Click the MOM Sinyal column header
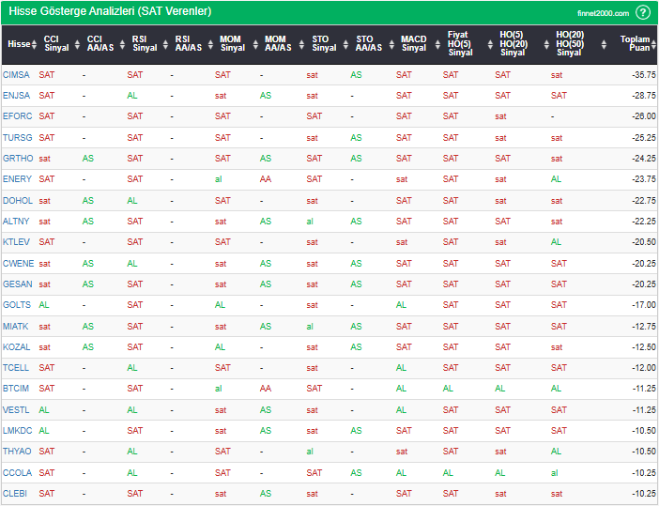The height and width of the screenshot is (506, 659). (232, 44)
